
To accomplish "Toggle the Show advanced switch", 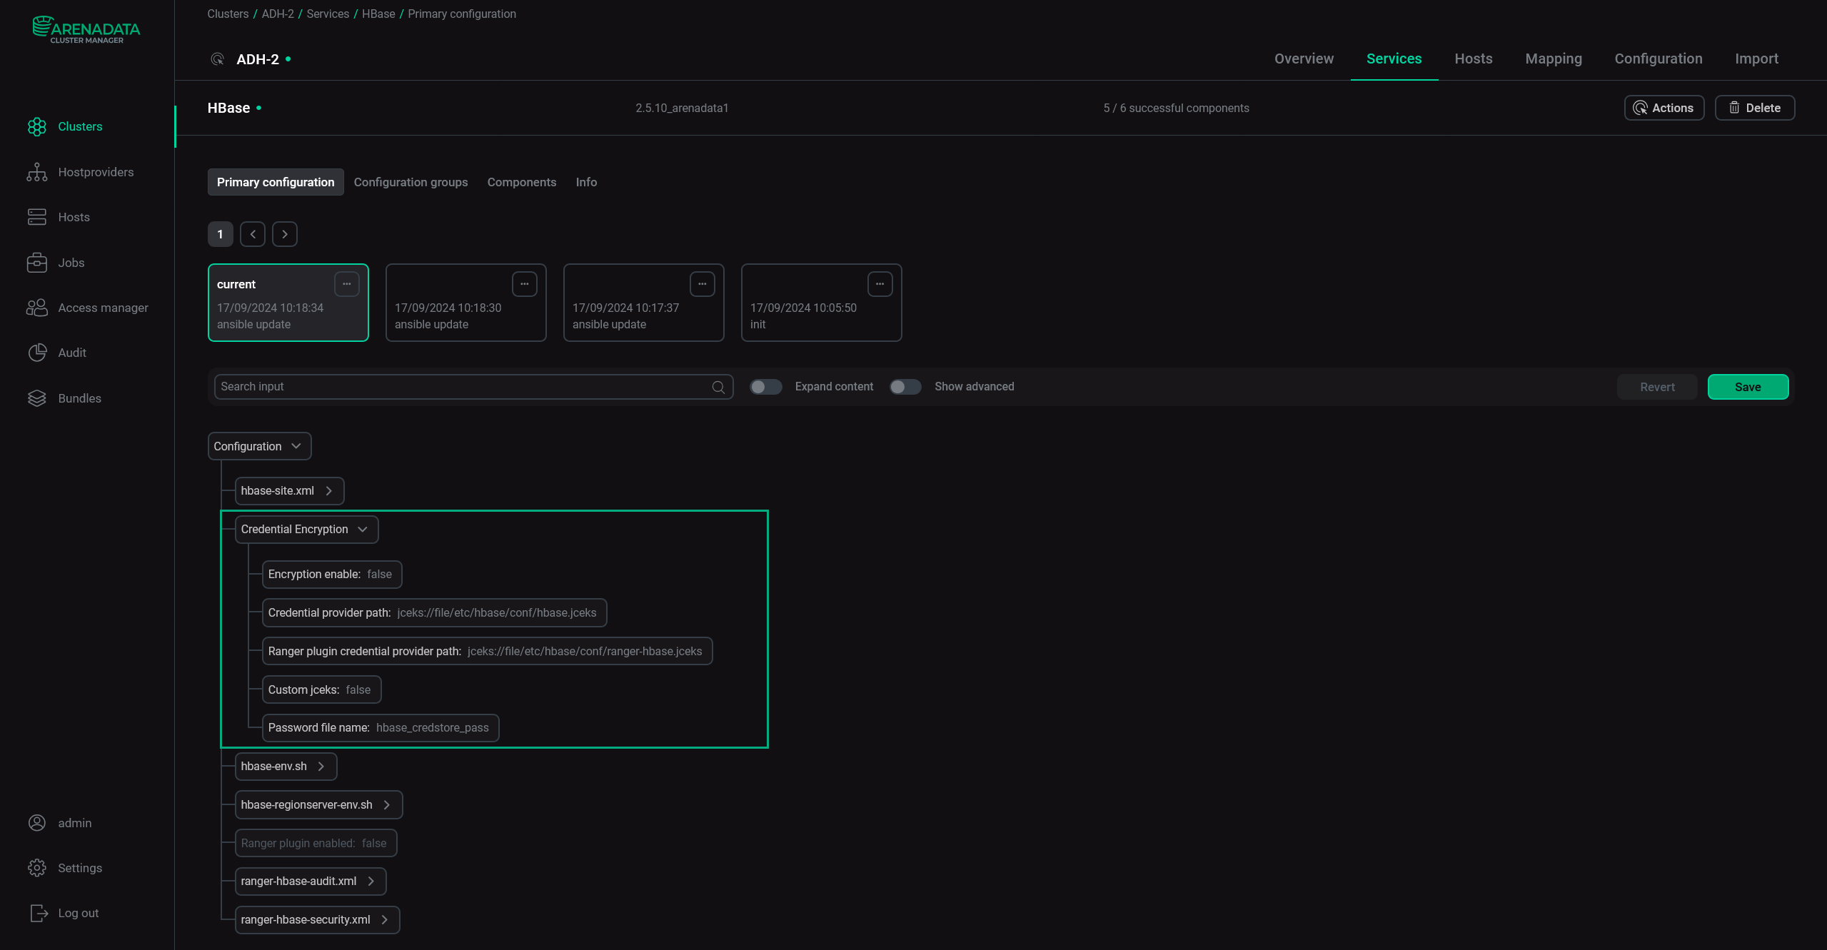I will [x=905, y=387].
